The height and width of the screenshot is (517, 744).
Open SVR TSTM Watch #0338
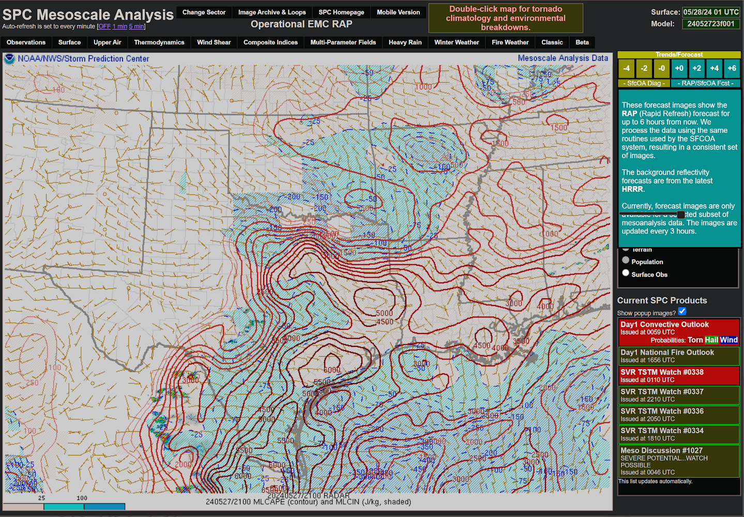[662, 372]
